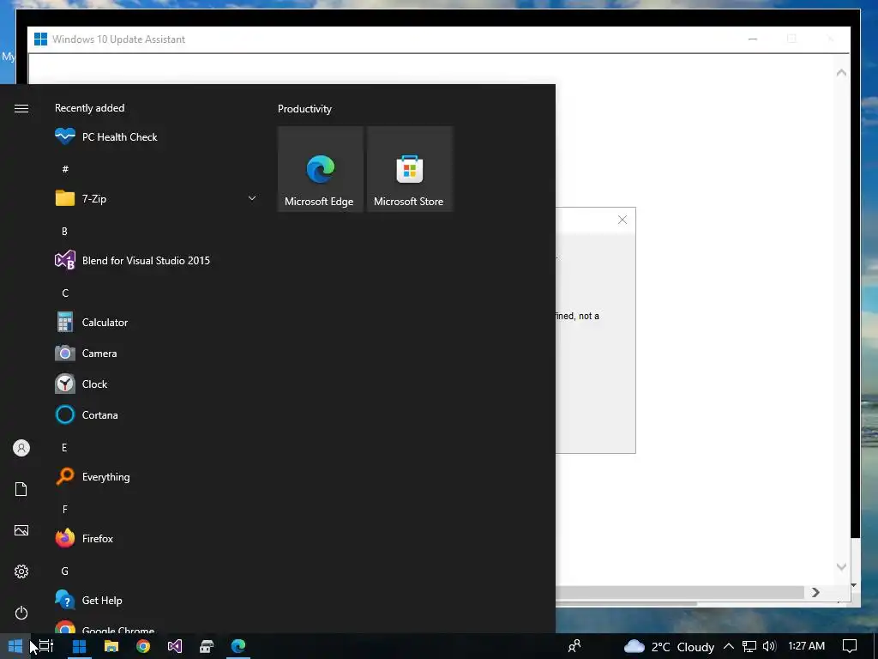Click the network icon in the system tray
This screenshot has height=659, width=878.
749,646
